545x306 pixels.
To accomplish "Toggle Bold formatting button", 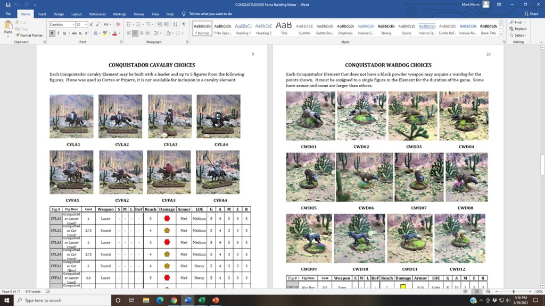I will [52, 33].
